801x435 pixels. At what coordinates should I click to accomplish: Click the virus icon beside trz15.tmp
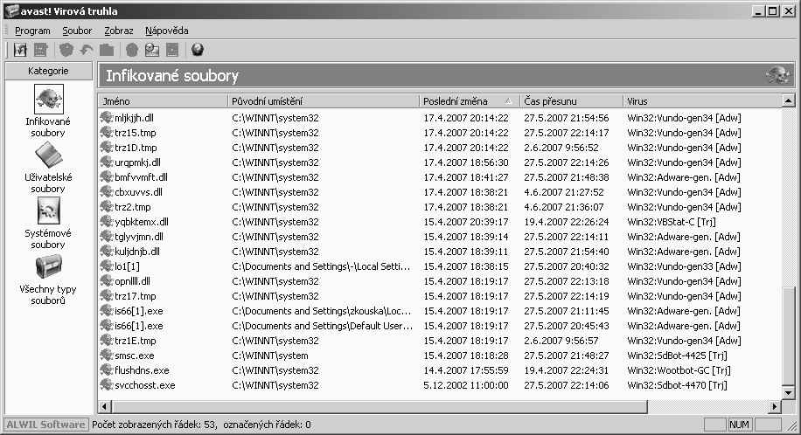pos(107,132)
